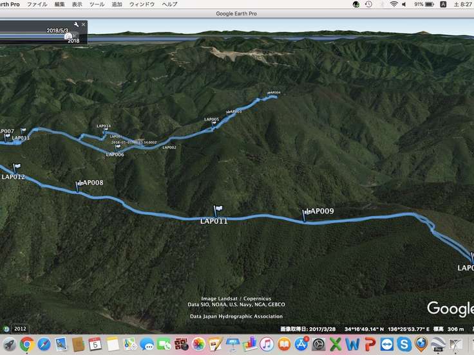The width and height of the screenshot is (474, 355).
Task: Open time slider options wrench icon
Action: (77, 24)
